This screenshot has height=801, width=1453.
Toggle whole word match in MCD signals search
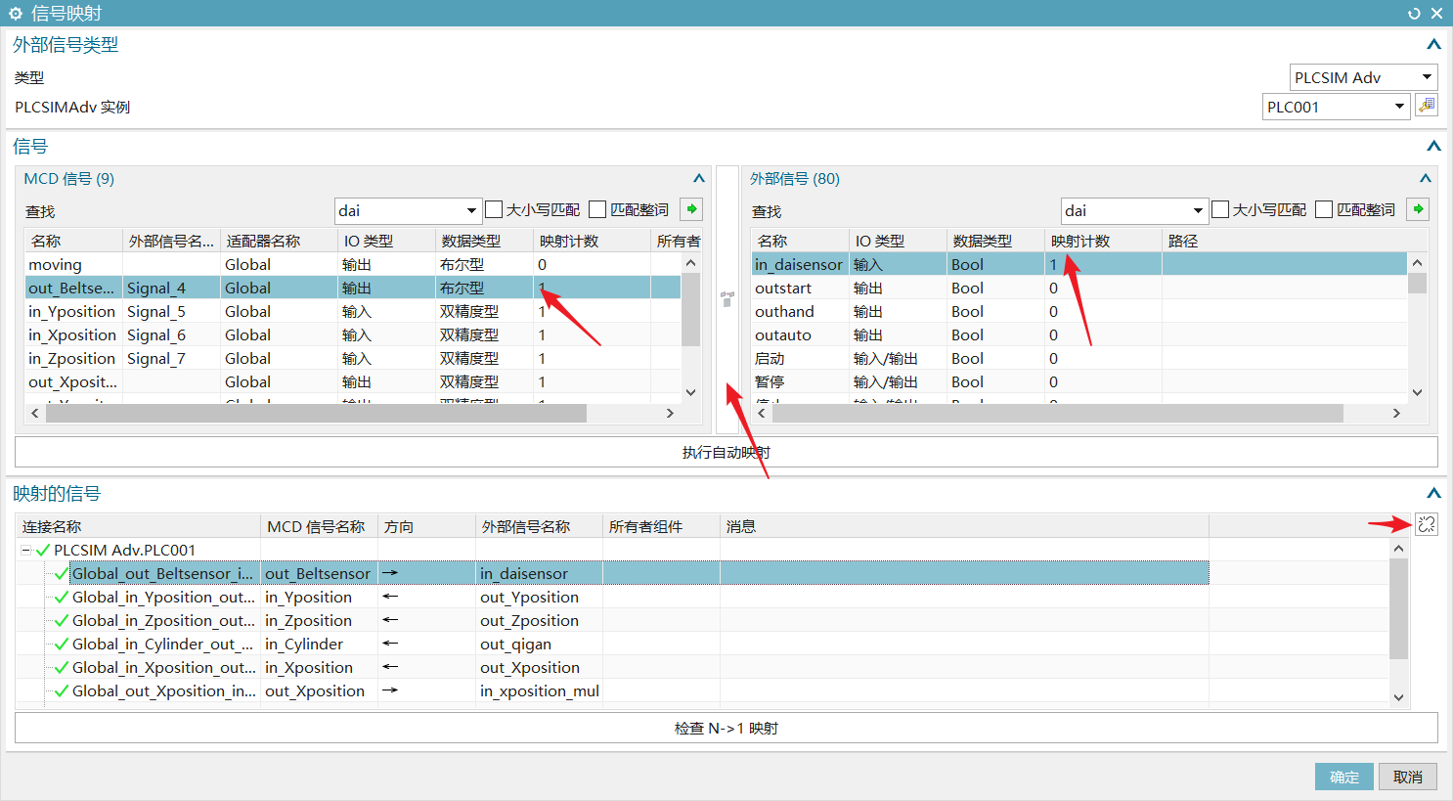597,209
